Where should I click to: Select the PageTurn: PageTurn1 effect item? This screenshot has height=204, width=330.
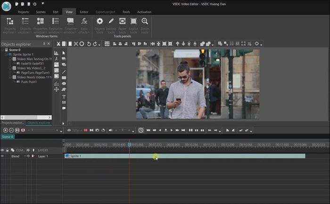(35, 73)
